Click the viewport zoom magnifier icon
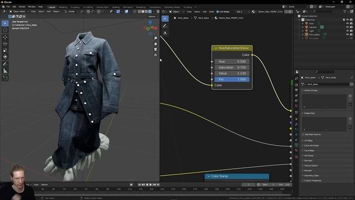355x200 pixels. click(155, 38)
